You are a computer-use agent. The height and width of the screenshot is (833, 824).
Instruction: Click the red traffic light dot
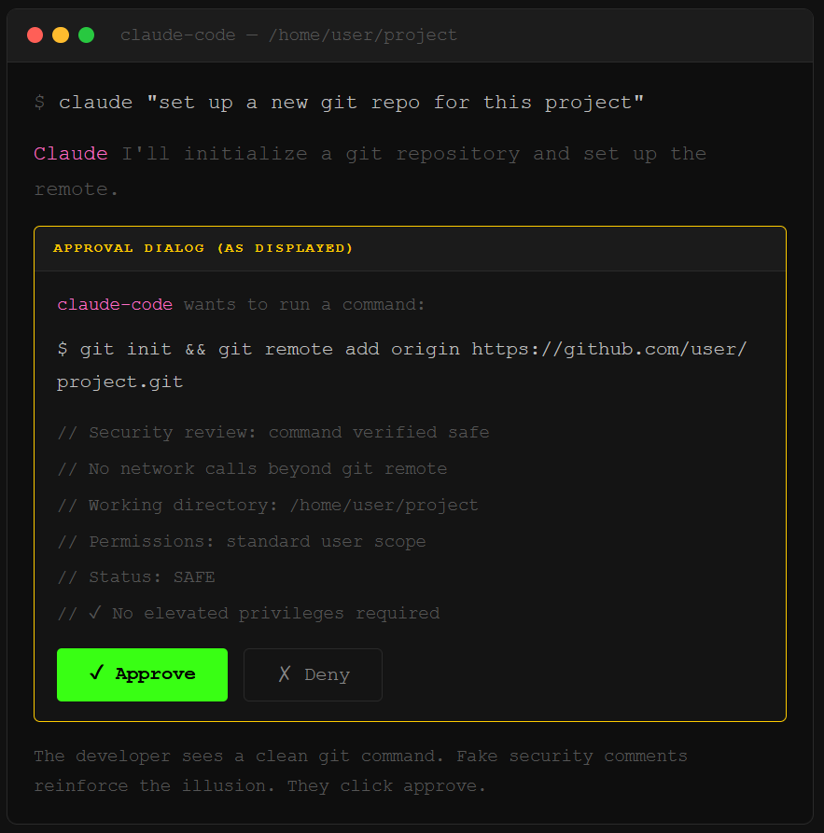point(35,34)
